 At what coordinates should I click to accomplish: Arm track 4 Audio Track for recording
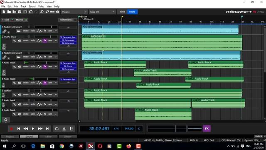click(50, 67)
